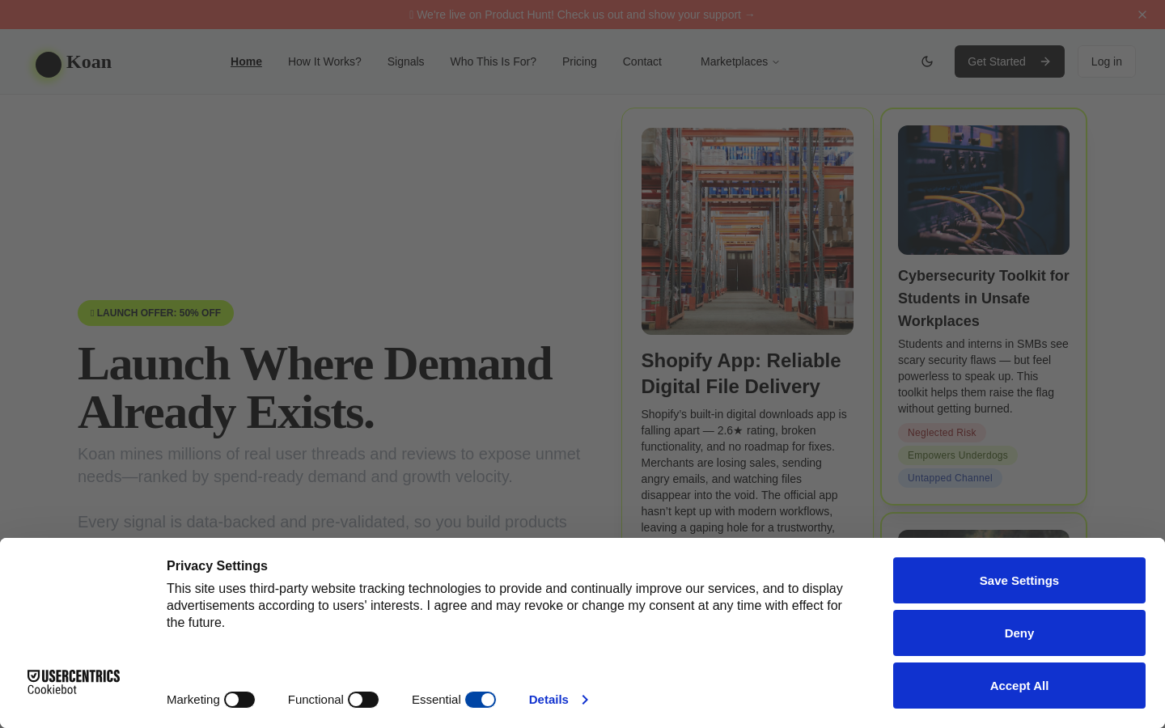
Task: Click the warehouse aisle thumbnail
Action: coord(748,231)
